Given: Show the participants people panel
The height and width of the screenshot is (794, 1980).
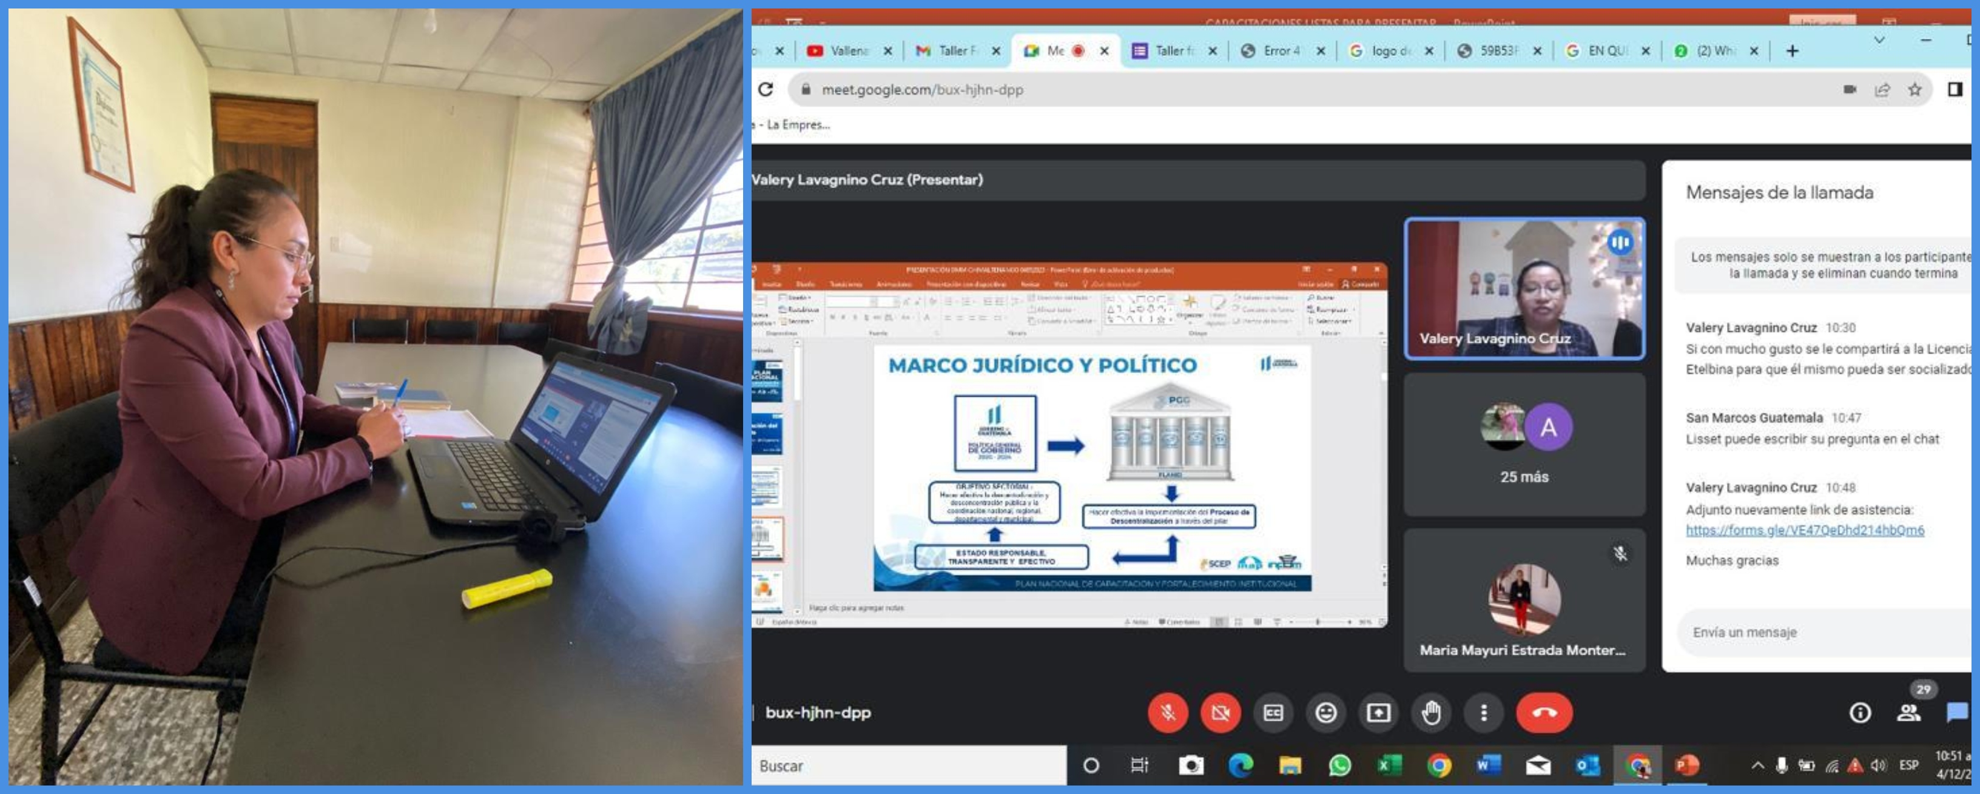Looking at the screenshot, I should coord(1908,713).
